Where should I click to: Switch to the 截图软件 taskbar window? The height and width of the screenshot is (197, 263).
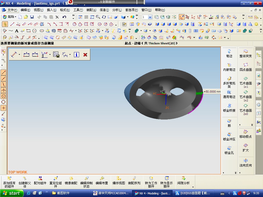pos(70,193)
